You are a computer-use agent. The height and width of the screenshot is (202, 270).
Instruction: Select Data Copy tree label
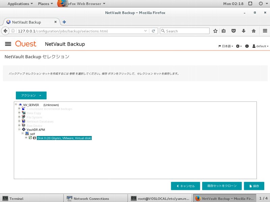point(34,113)
